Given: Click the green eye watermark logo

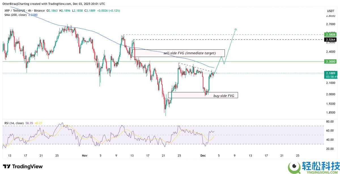Looking at the screenshot, I should click(295, 167).
